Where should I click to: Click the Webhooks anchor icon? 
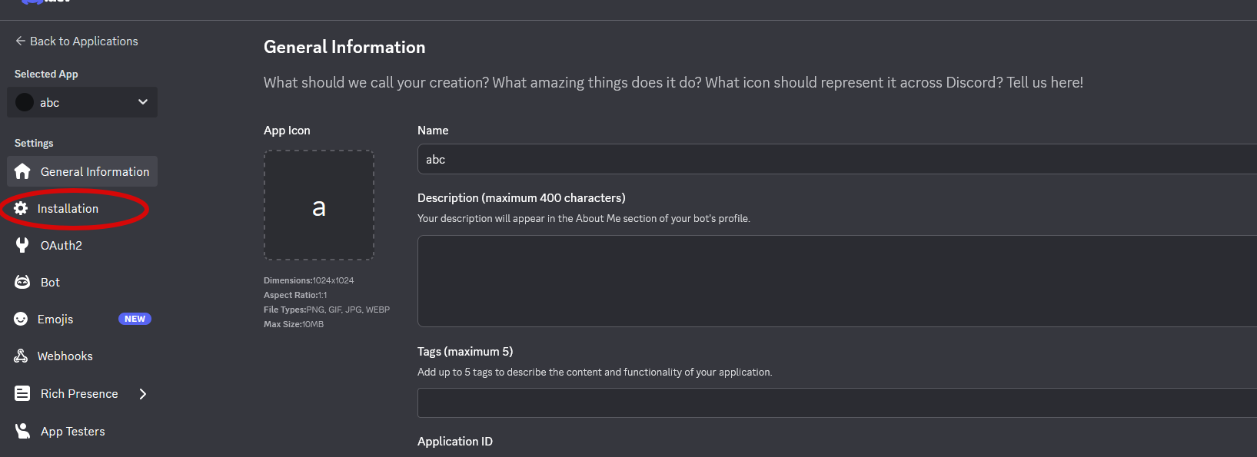click(22, 356)
